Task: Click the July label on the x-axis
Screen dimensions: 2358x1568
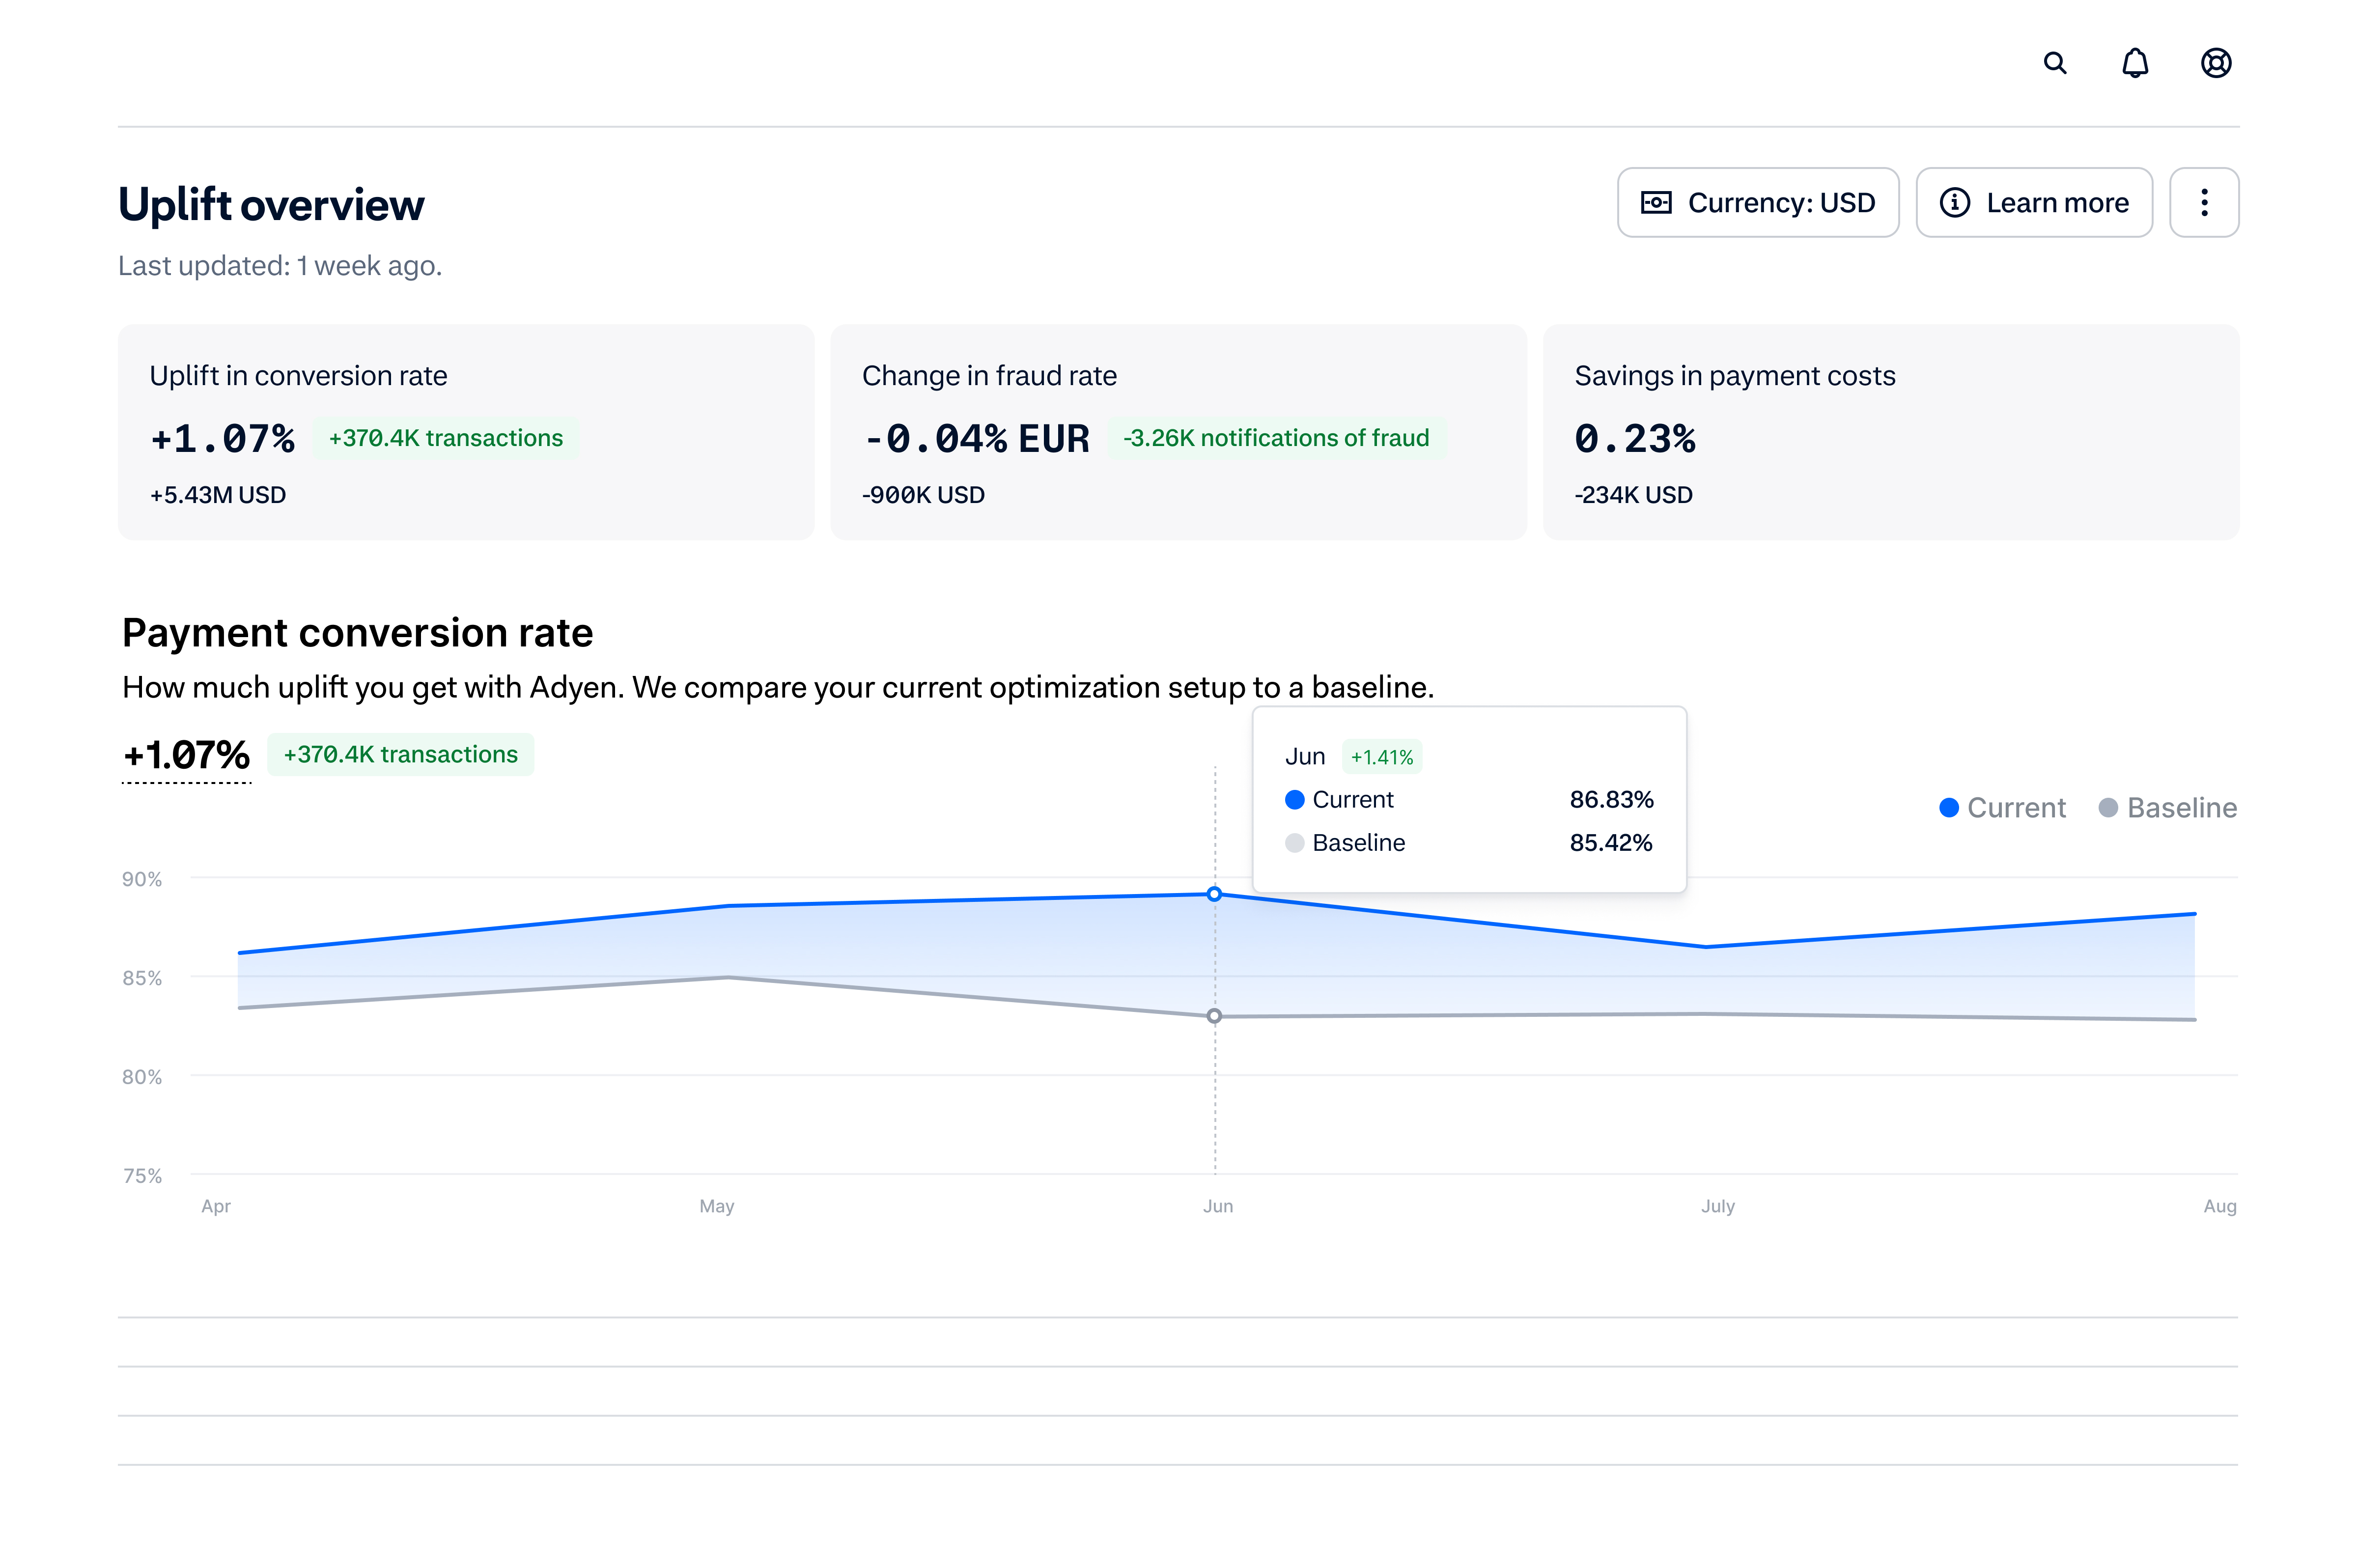Action: click(1717, 1206)
